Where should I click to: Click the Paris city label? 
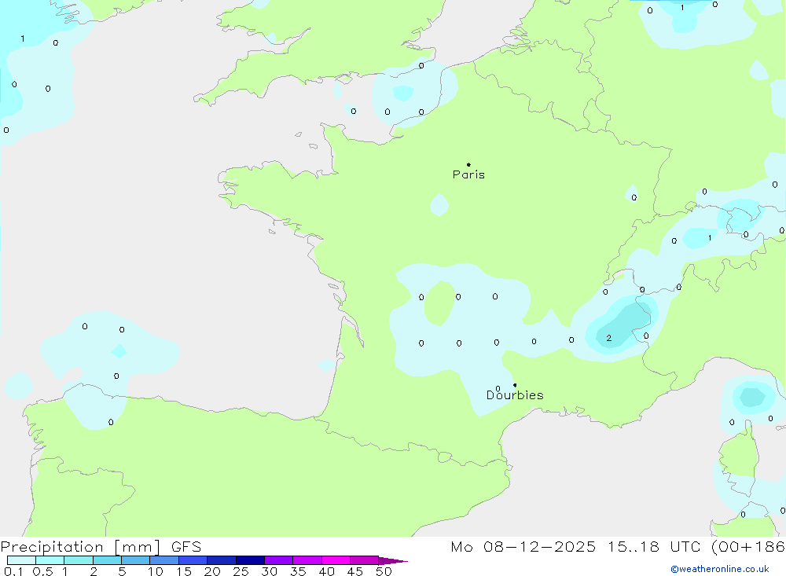[468, 174]
